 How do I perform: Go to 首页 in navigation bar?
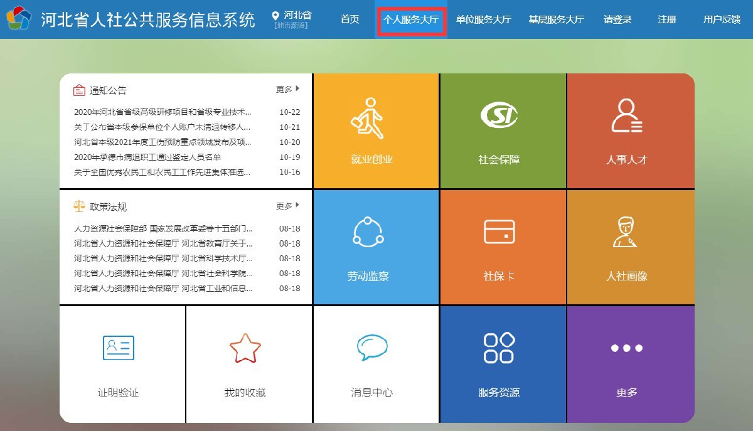click(x=350, y=19)
